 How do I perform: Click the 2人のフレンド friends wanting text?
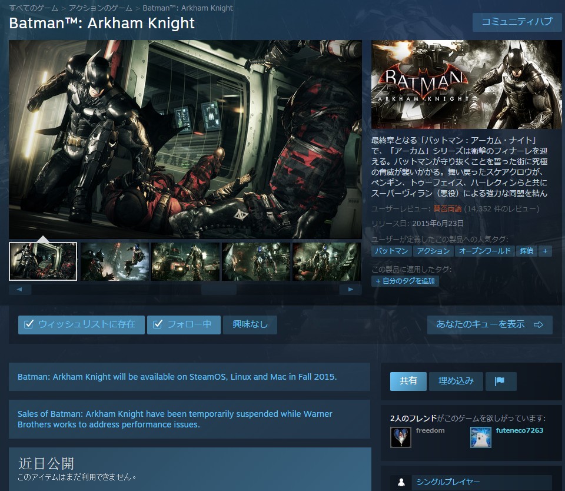tap(468, 418)
